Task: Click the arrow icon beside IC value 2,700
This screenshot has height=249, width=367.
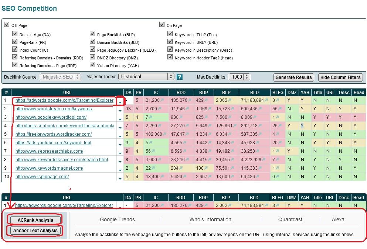Action: pyautogui.click(x=160, y=108)
